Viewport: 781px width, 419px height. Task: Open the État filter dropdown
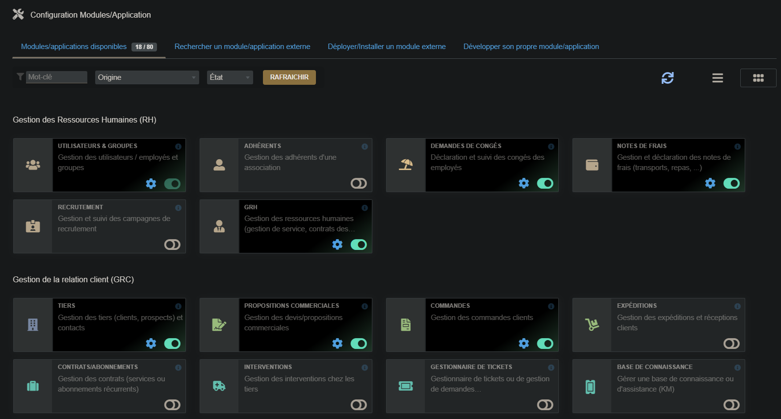pos(230,77)
